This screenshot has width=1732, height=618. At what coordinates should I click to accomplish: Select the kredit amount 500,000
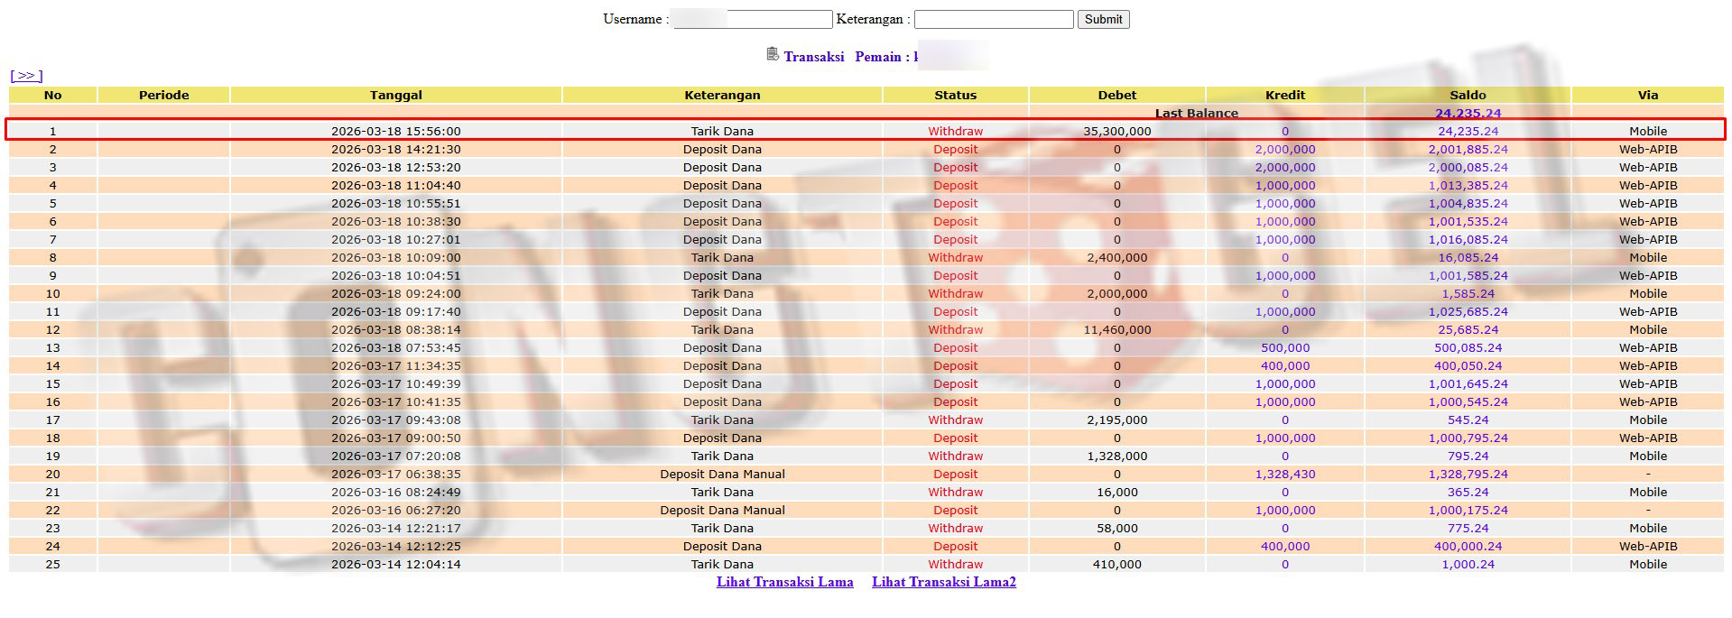click(x=1285, y=347)
